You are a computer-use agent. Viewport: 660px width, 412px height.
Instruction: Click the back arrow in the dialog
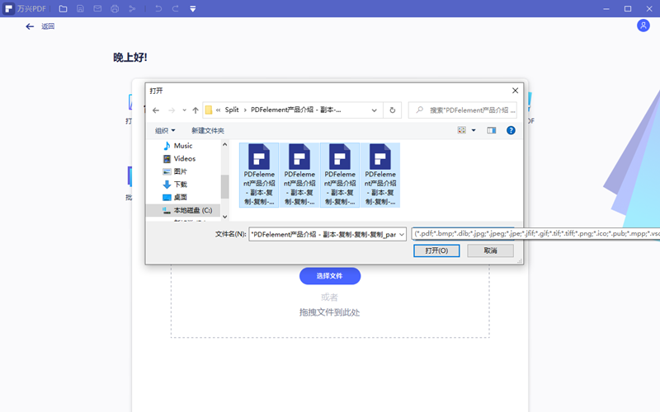tap(156, 110)
